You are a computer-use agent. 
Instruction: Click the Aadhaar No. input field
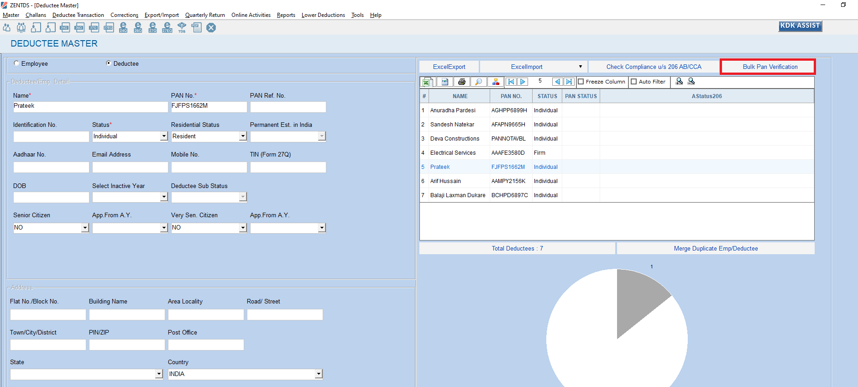click(51, 167)
